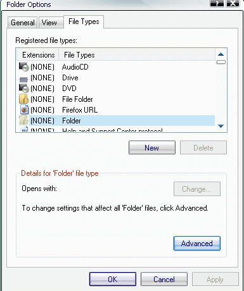
Task: Open the View tab
Action: coord(51,23)
